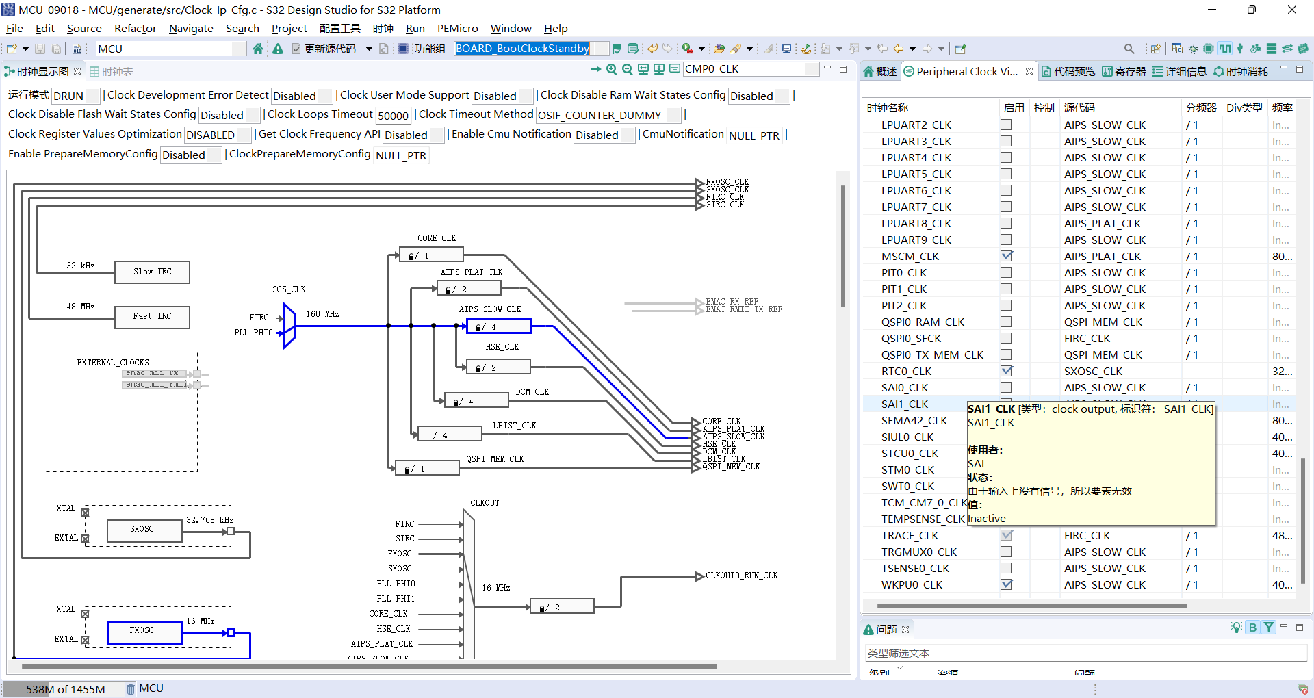Viewport: 1314px width, 698px height.
Task: Open the Run button dropdown arrow
Action: (702, 49)
